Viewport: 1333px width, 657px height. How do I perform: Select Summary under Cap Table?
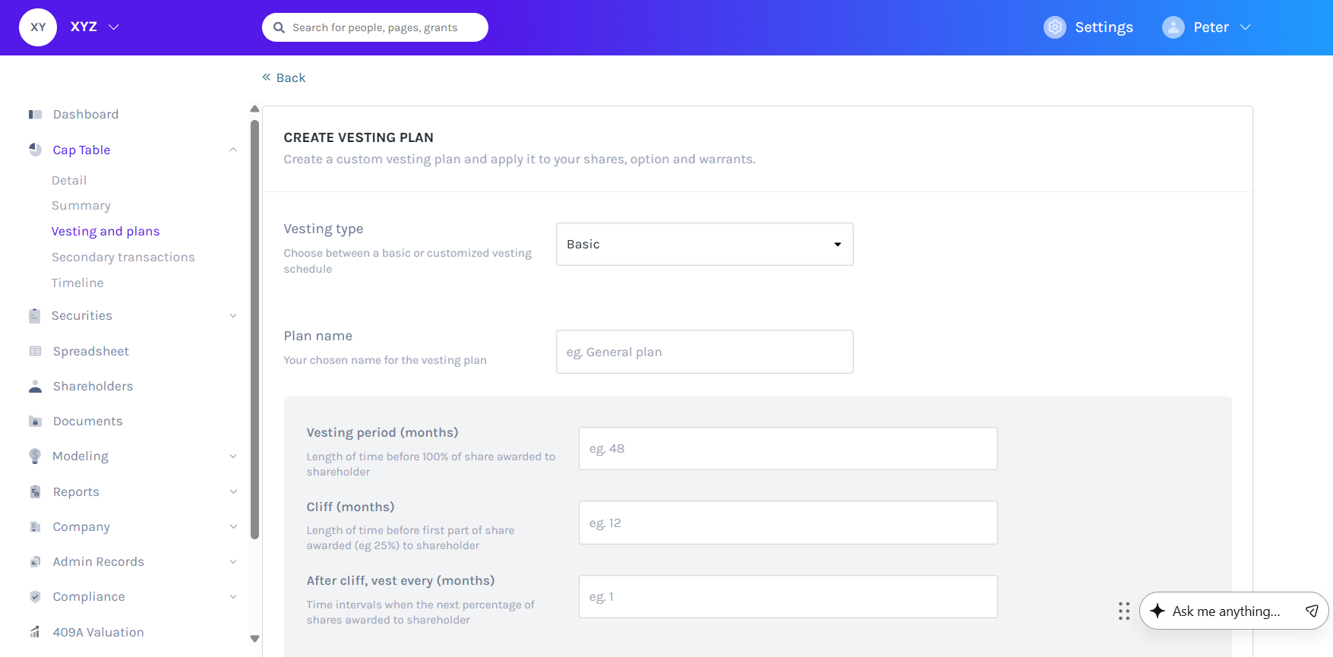click(81, 206)
